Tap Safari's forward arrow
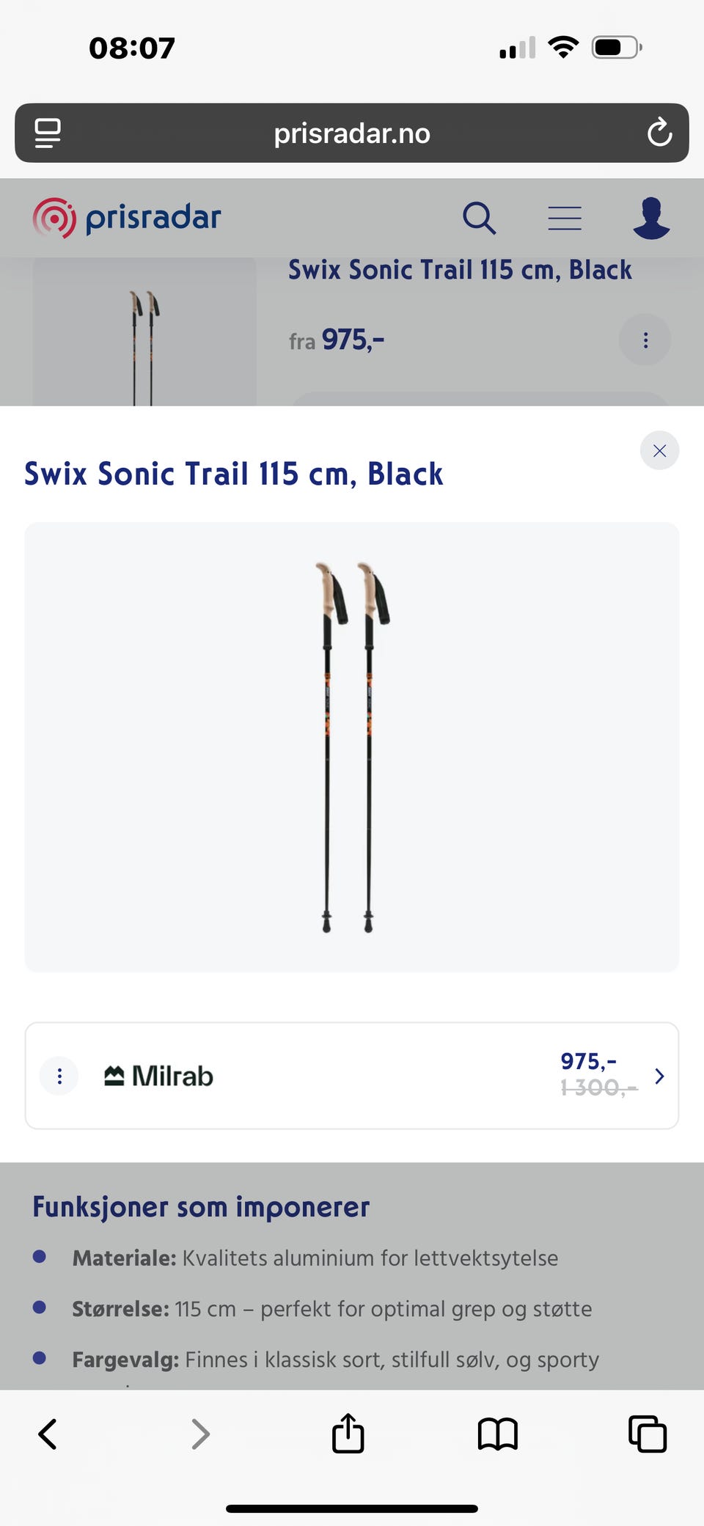 tap(200, 1434)
